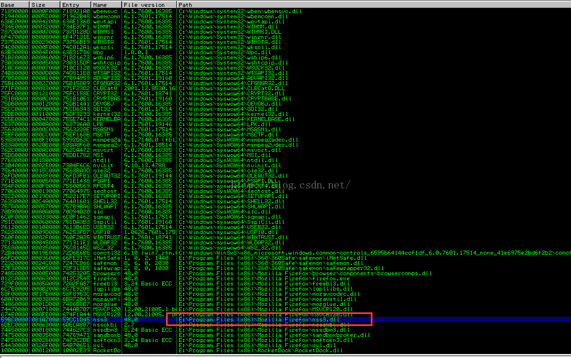Viewport: 571px width, 358px height.
Task: Click the firefox.exe path entry
Action: 264,279
